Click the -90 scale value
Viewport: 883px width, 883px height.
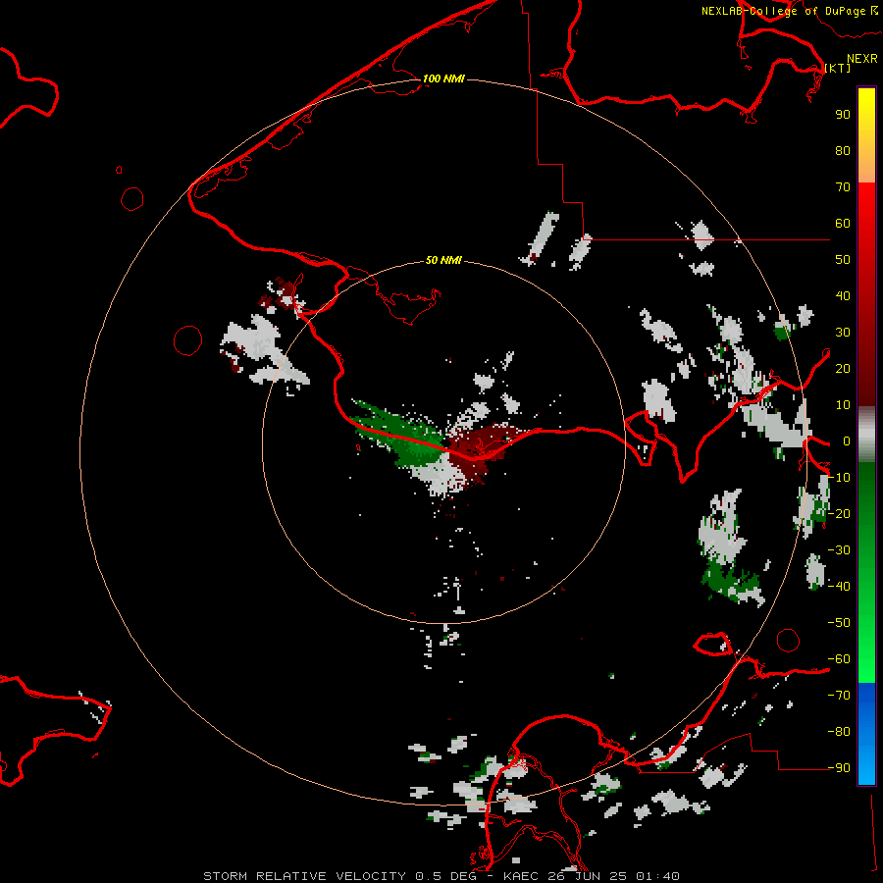click(839, 768)
